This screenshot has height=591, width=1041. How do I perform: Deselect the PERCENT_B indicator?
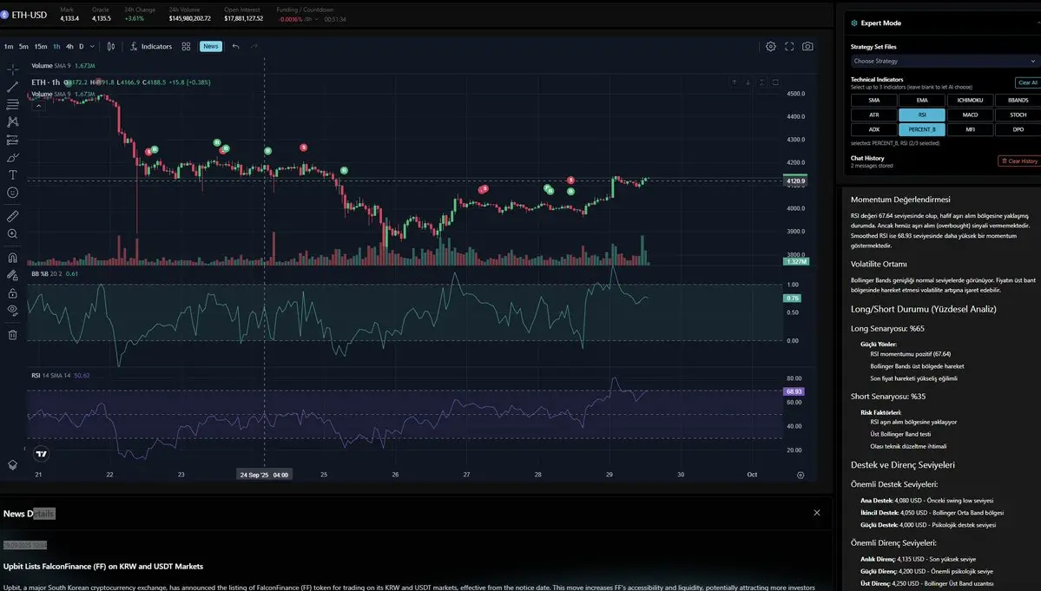point(921,129)
